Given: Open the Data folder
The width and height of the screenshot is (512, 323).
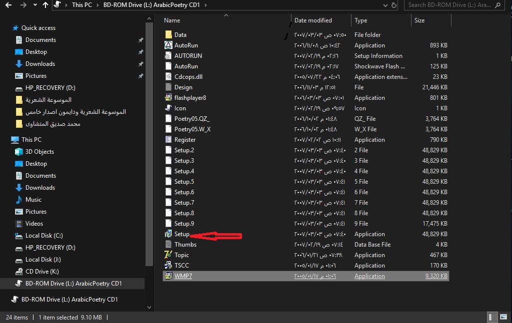Looking at the screenshot, I should click(x=180, y=35).
